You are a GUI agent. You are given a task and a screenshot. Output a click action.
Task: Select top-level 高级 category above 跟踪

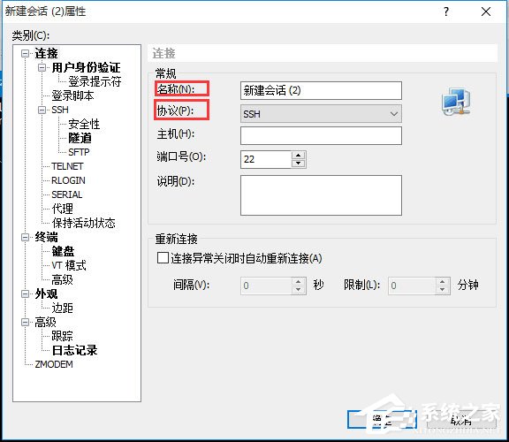(x=45, y=322)
